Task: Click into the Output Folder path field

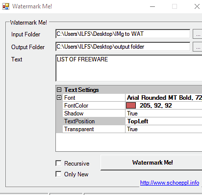Action: [x=123, y=47]
